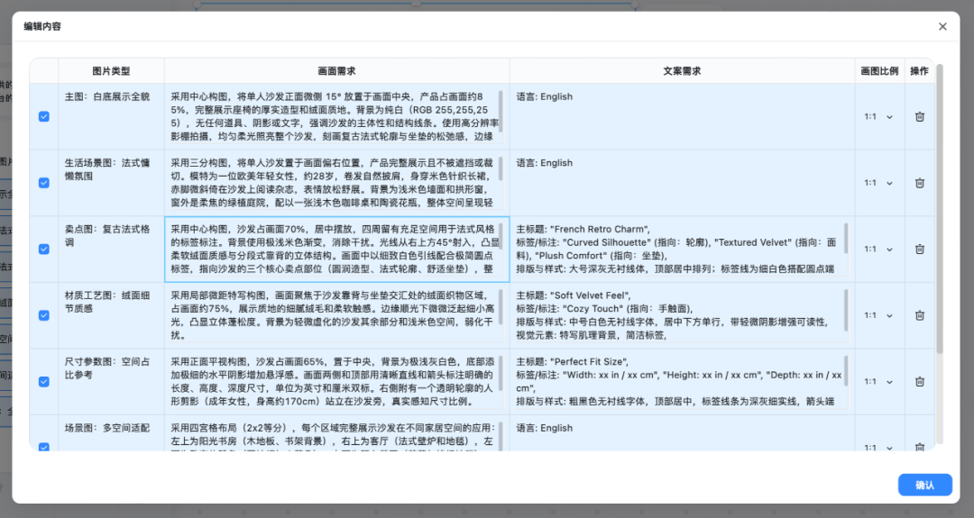Click the 场景图：多空间适配 type cell
974x518 pixels.
111,433
